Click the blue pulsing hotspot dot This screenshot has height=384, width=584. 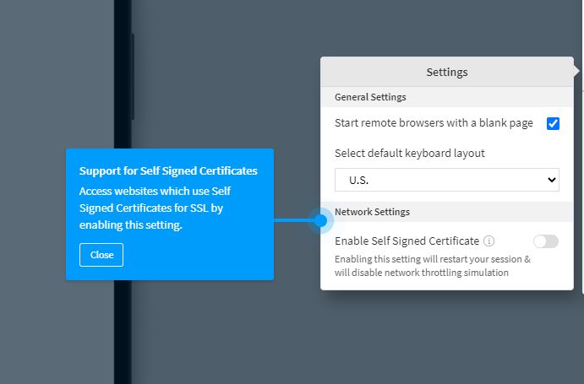tap(320, 220)
